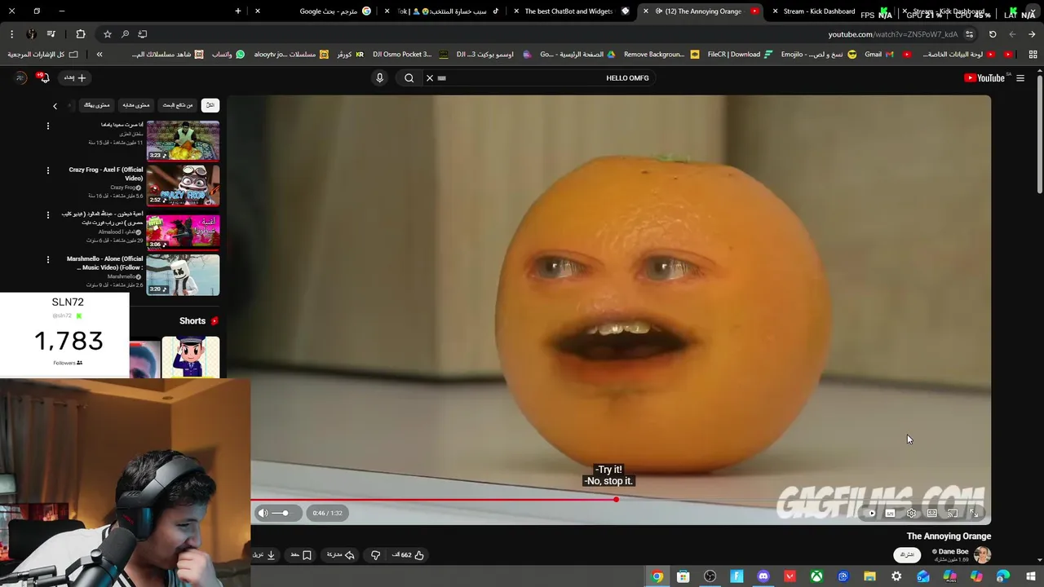Open the all-bookmarks folder
The image size is (1044, 587).
(43, 55)
